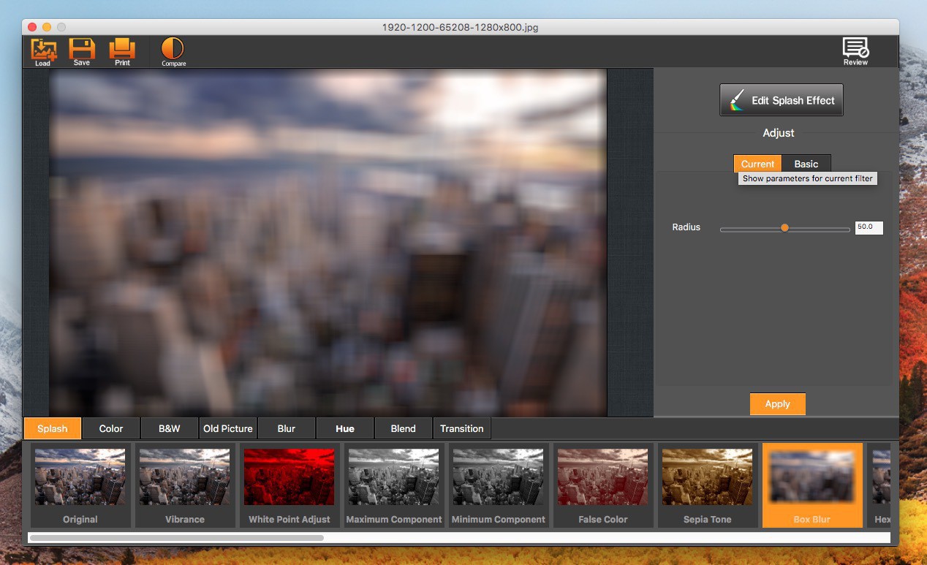Image resolution: width=927 pixels, height=565 pixels.
Task: Switch to the Old Picture tab
Action: (228, 428)
